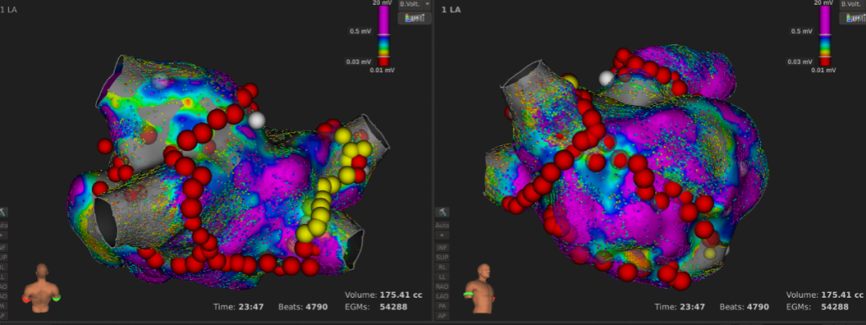This screenshot has height=325, width=866.
Task: Click the LUMI color map icon in right view
Action: pos(852,18)
